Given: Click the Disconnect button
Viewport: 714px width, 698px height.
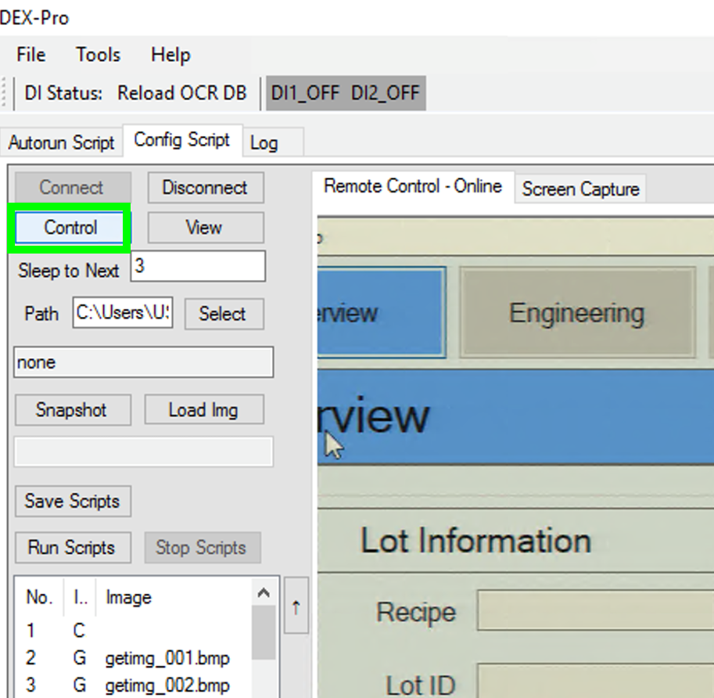Looking at the screenshot, I should [206, 187].
